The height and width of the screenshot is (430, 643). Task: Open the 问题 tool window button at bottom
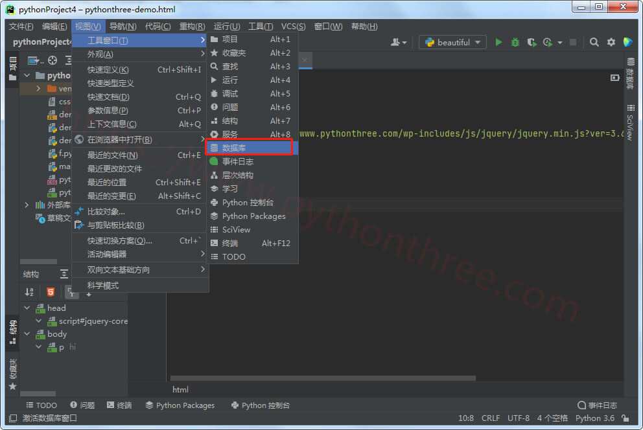[82, 405]
